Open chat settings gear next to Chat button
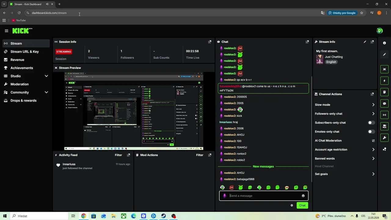Viewport: 391px width, 220px height. click(292, 205)
